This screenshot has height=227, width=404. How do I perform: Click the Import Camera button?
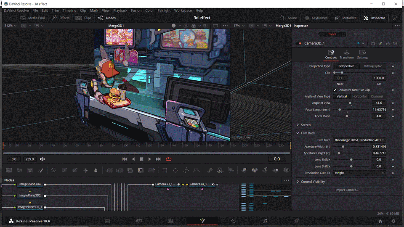[347, 190]
